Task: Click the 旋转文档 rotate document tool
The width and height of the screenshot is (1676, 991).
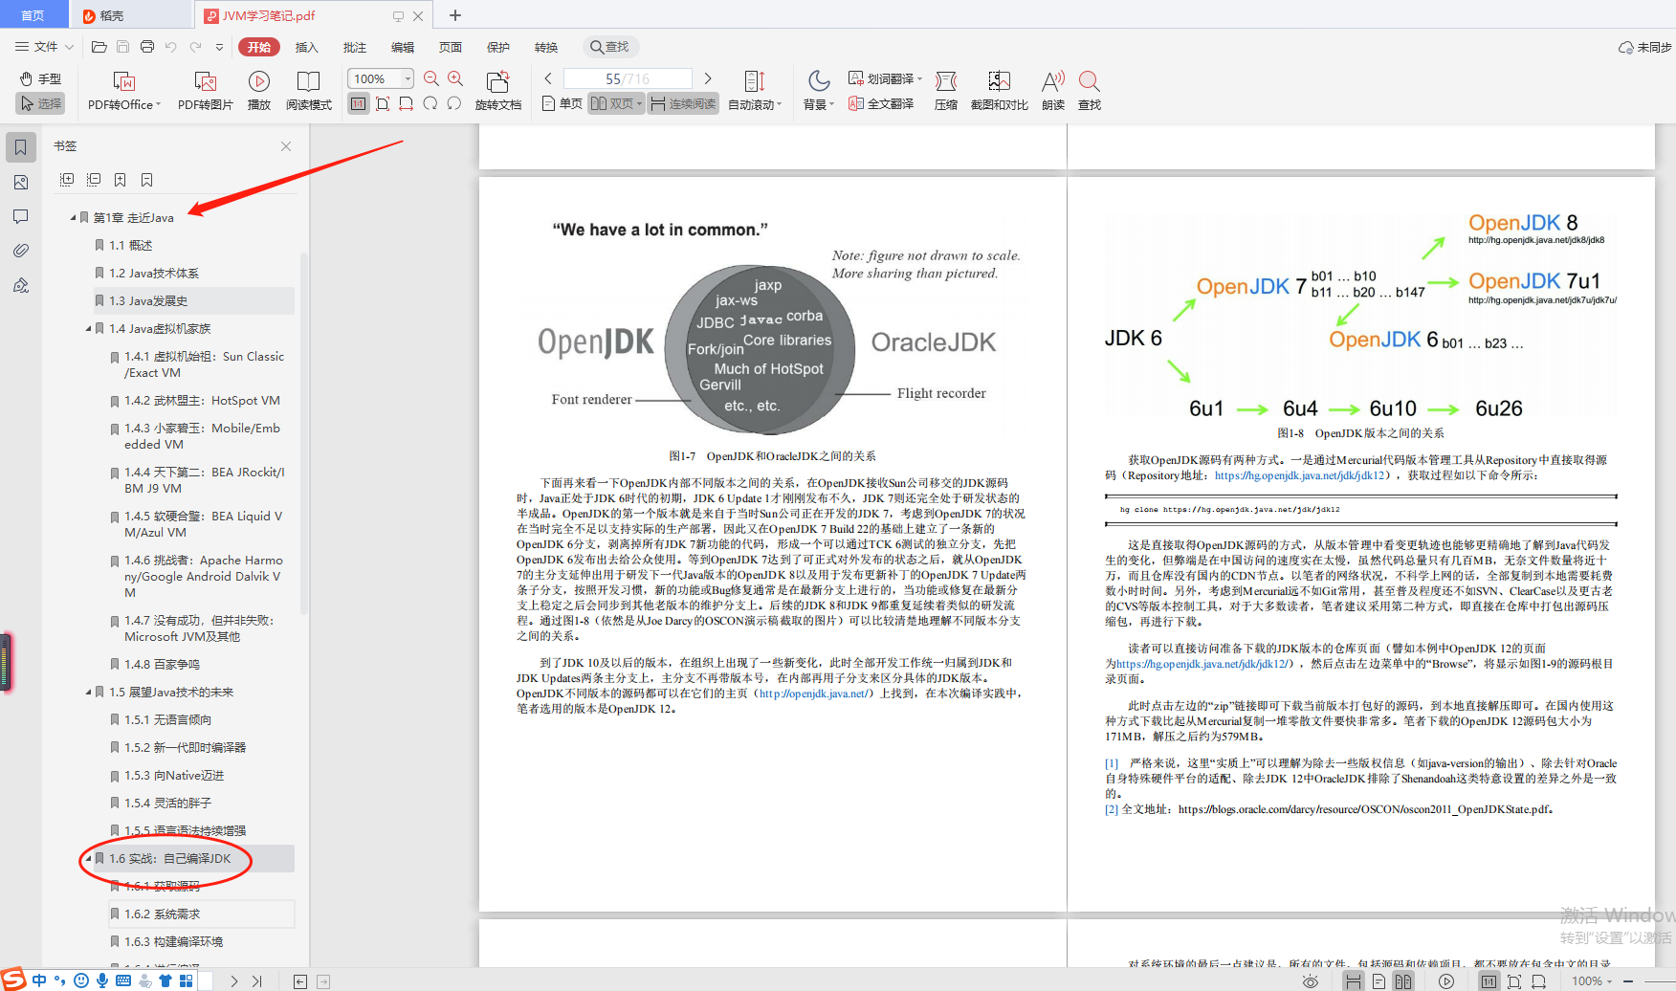Action: [x=498, y=91]
